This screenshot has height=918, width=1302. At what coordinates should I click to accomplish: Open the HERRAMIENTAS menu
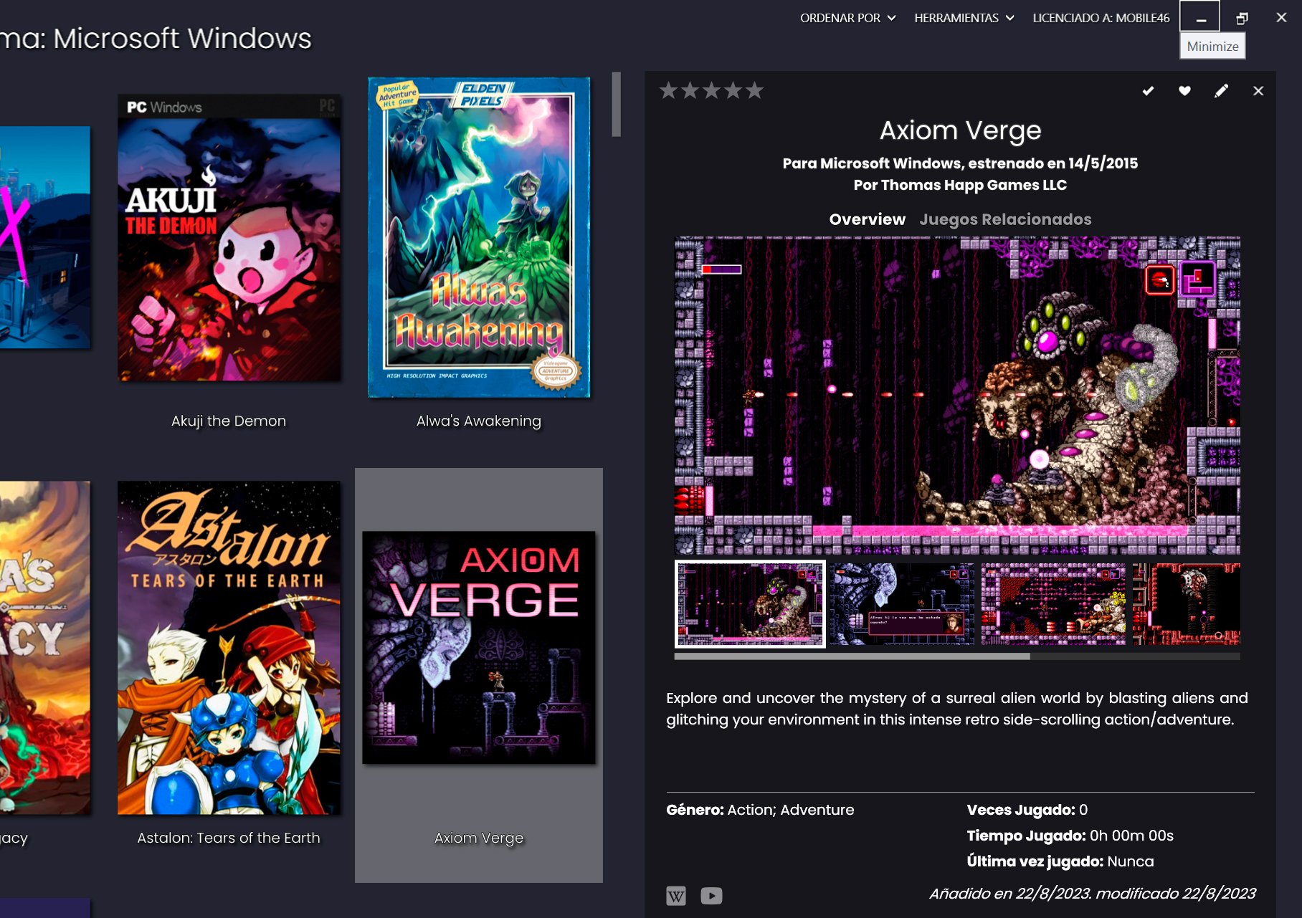[x=964, y=18]
